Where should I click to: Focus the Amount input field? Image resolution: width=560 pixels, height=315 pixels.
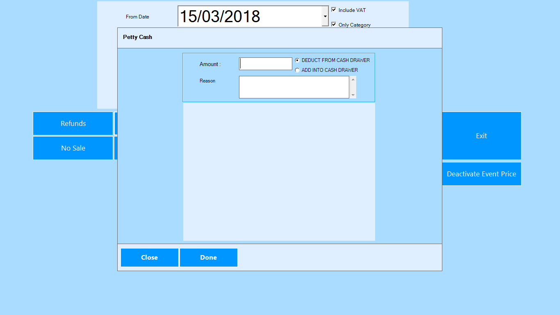(x=266, y=64)
